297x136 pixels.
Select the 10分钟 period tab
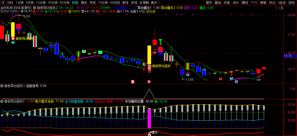click(103, 3)
